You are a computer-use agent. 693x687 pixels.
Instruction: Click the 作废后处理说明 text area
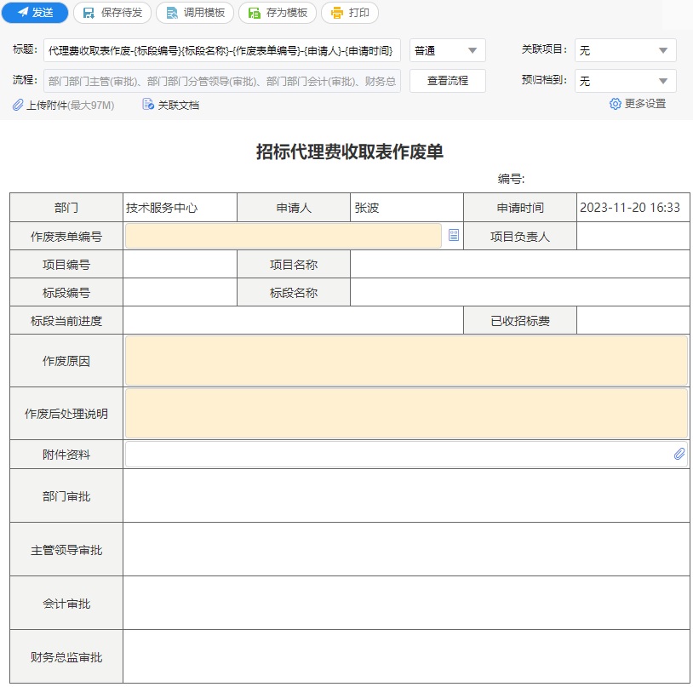(406, 413)
